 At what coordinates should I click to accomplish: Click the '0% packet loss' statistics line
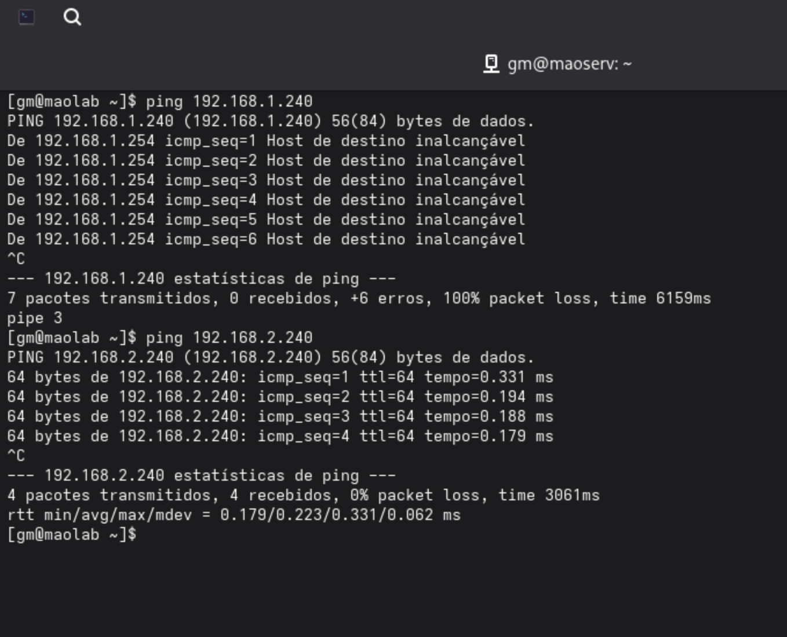303,495
